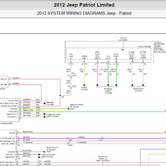Select the "GRY/ YEL" wire color label
The height and width of the screenshot is (166, 166).
click(x=82, y=70)
